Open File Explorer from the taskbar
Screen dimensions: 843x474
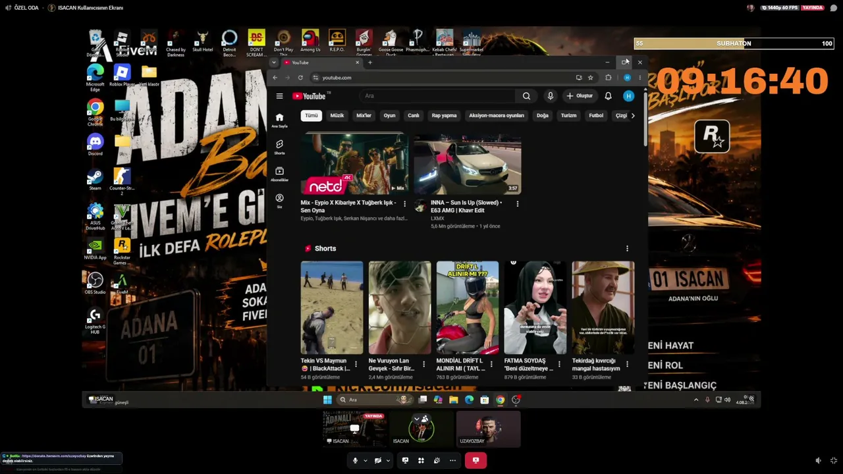coord(454,400)
